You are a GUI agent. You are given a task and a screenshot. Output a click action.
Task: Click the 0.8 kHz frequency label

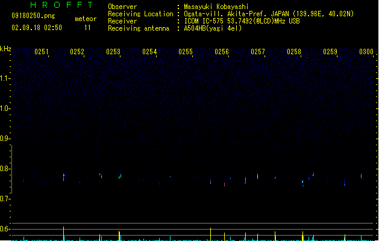pyautogui.click(x=5, y=169)
